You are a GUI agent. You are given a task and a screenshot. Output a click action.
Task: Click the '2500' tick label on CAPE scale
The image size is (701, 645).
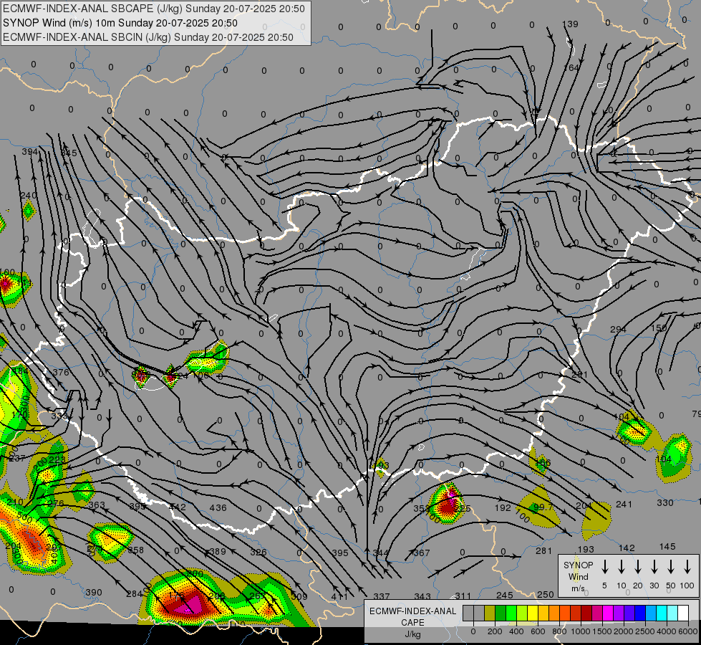[x=645, y=631]
